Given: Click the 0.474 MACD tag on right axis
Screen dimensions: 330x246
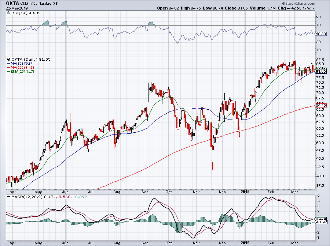Looking at the screenshot, I should pyautogui.click(x=321, y=219).
